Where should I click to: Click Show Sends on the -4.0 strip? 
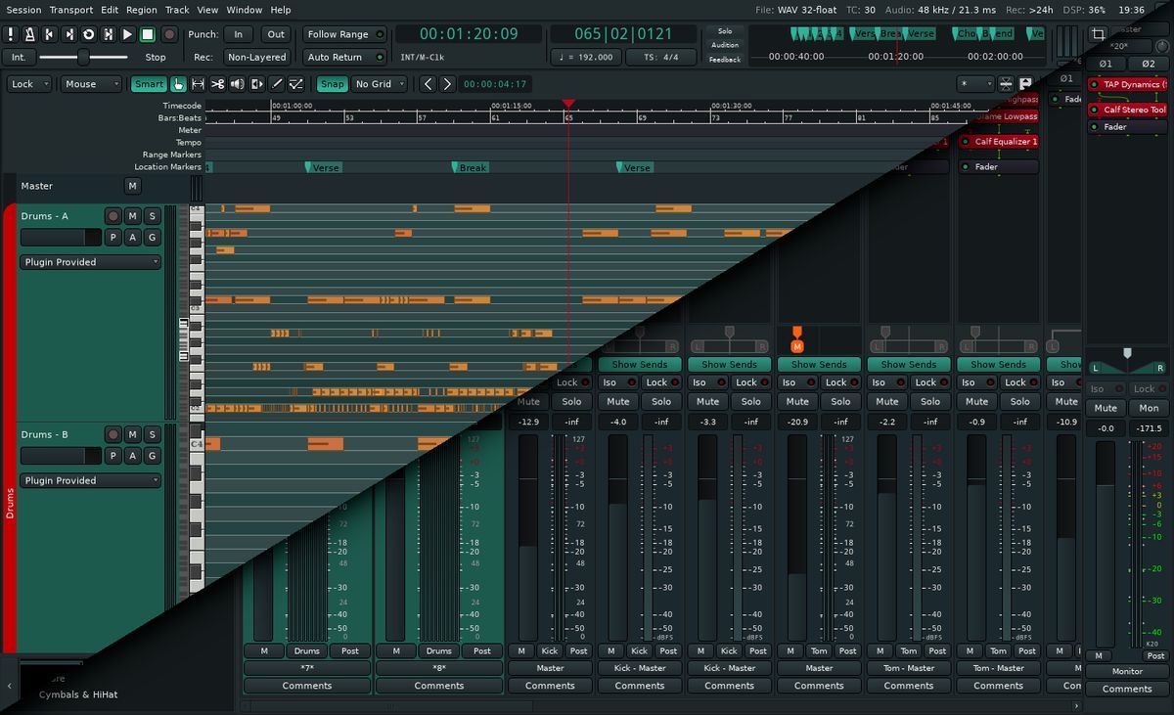[x=640, y=364]
